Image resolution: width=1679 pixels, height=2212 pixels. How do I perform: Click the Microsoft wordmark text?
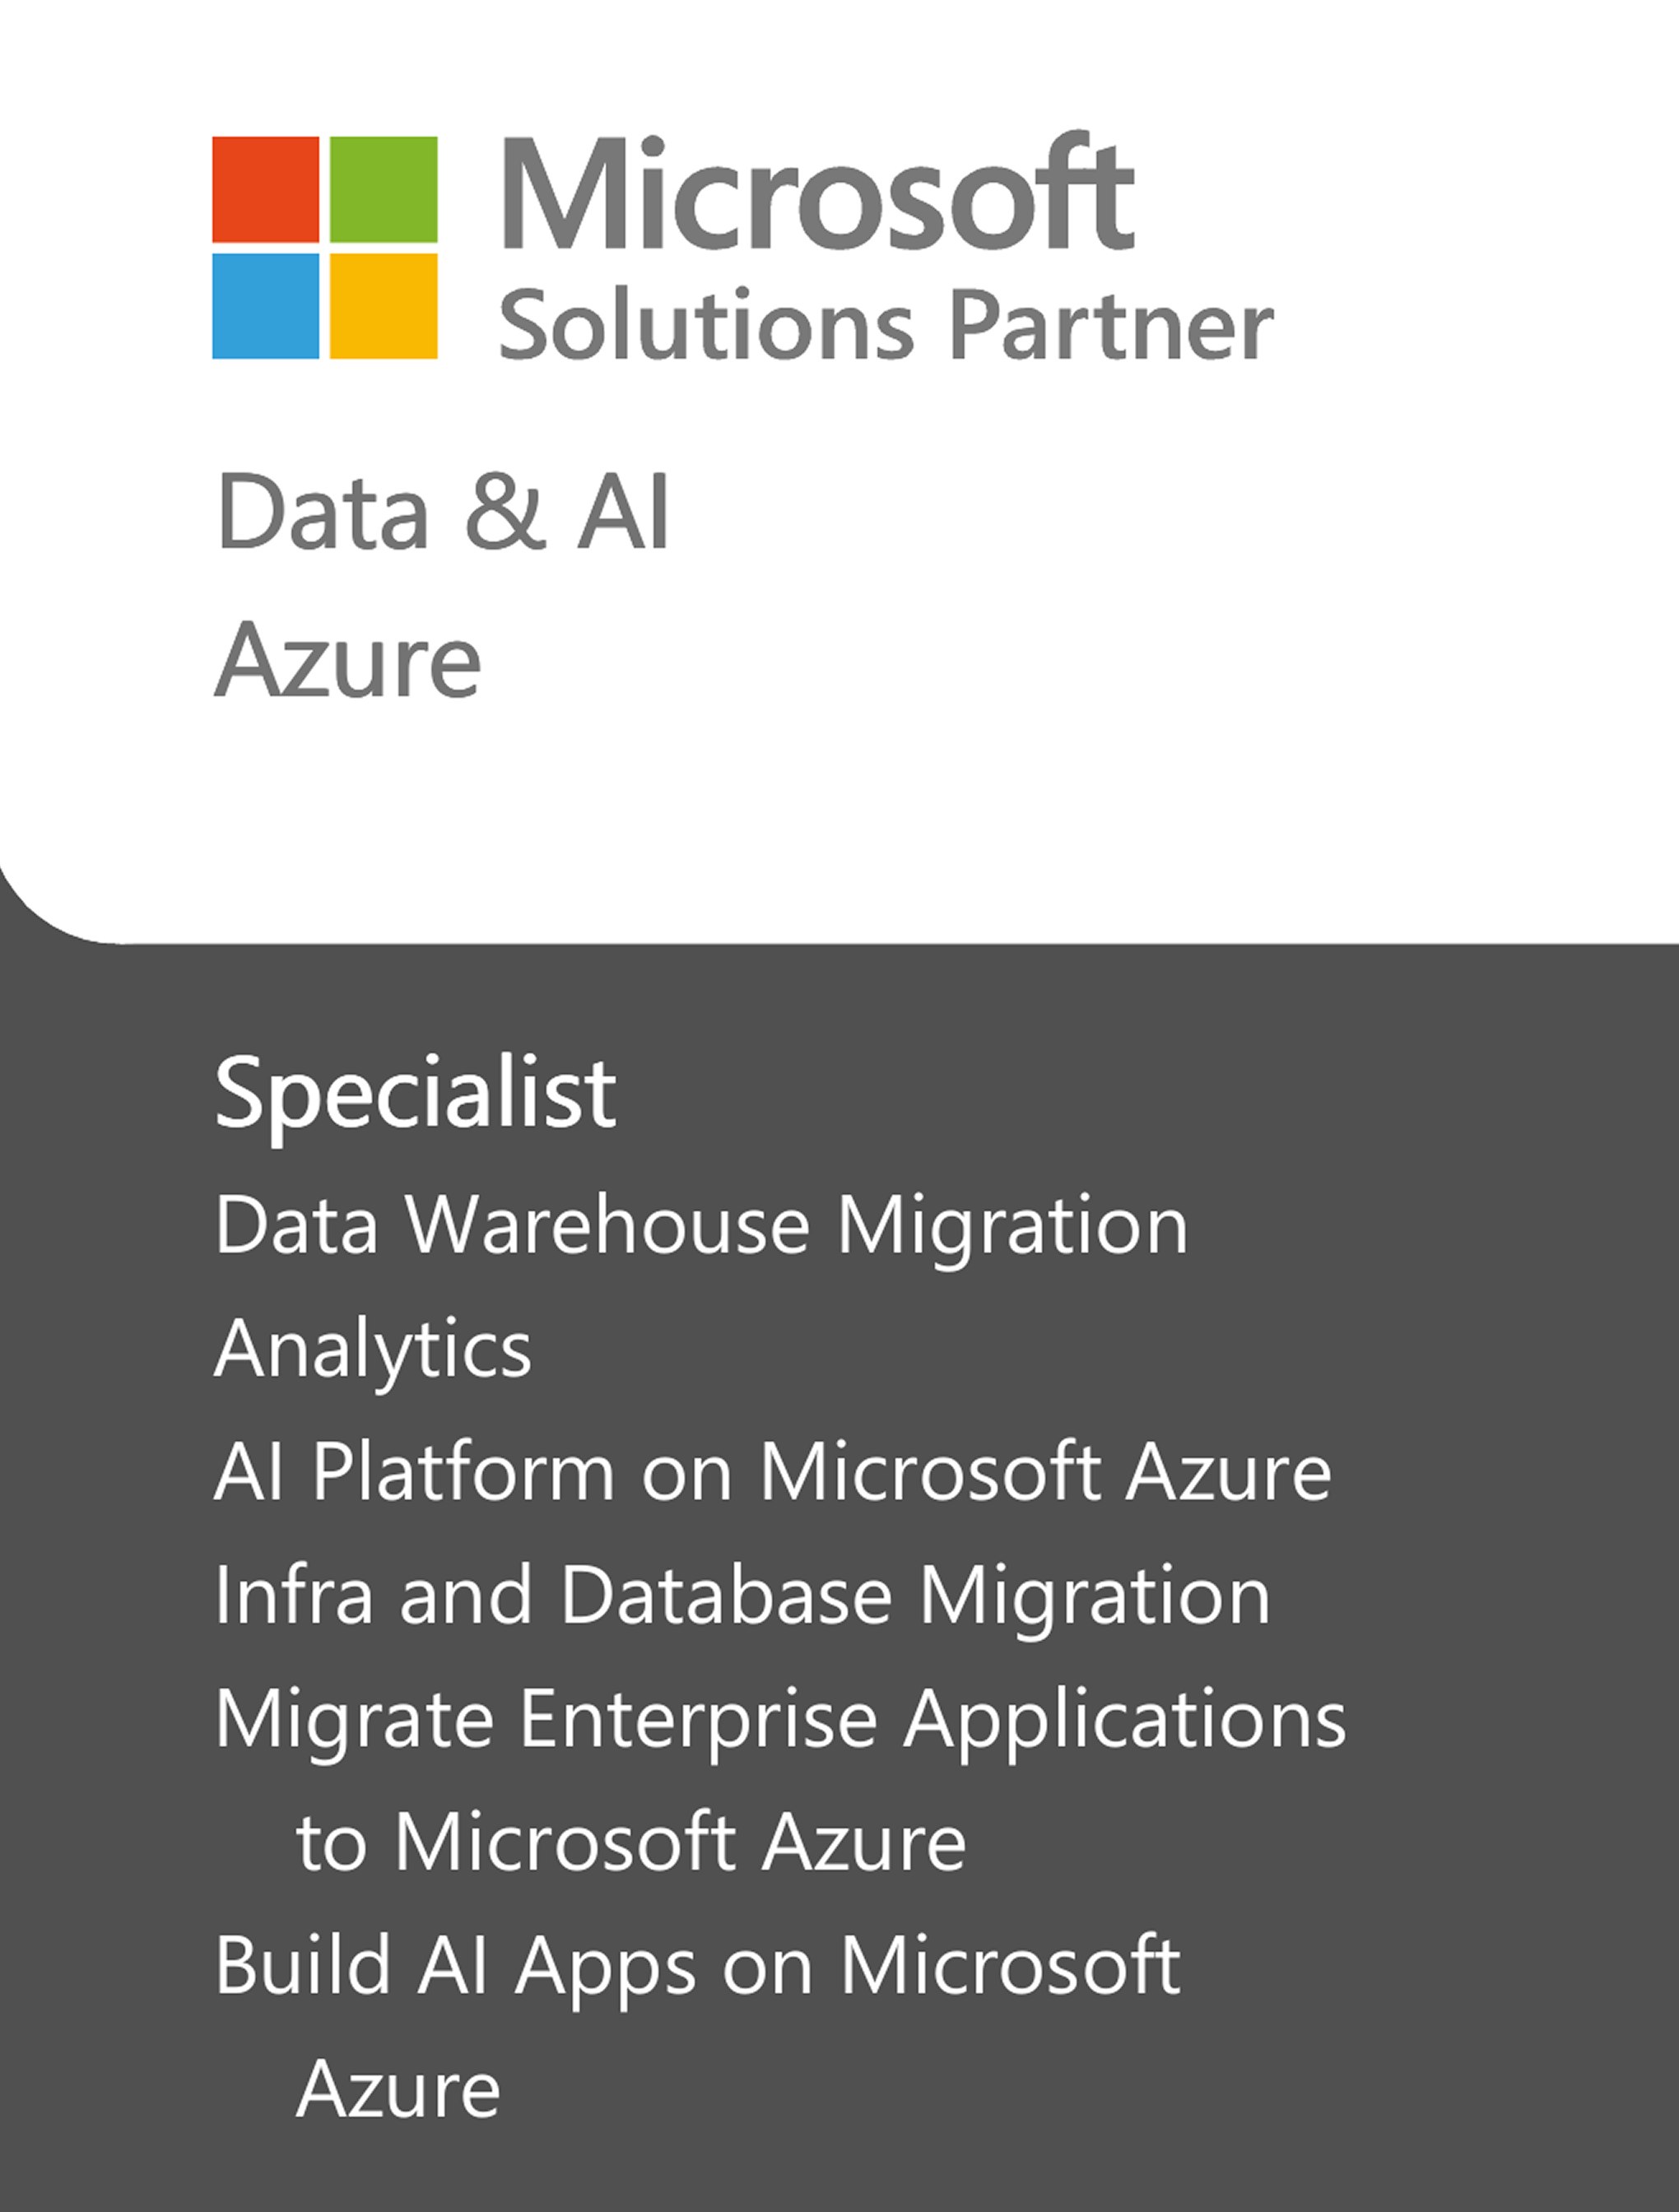817,192
